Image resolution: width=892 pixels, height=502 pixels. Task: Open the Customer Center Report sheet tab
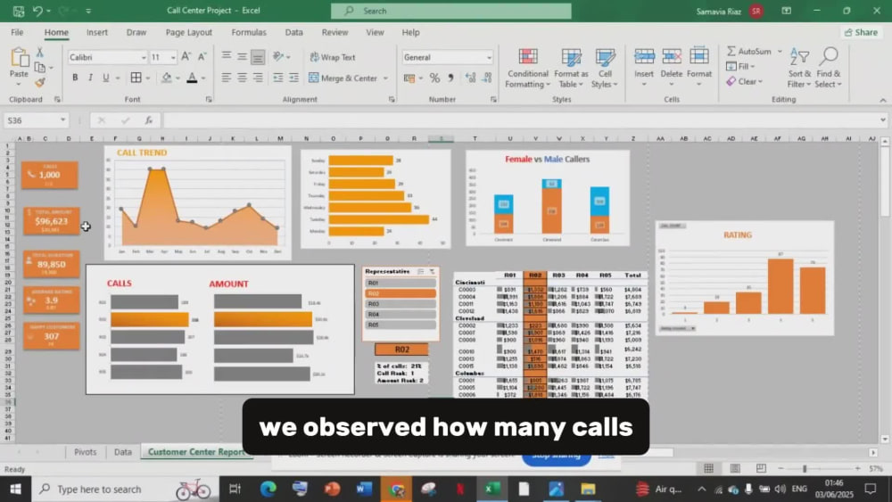click(x=195, y=452)
